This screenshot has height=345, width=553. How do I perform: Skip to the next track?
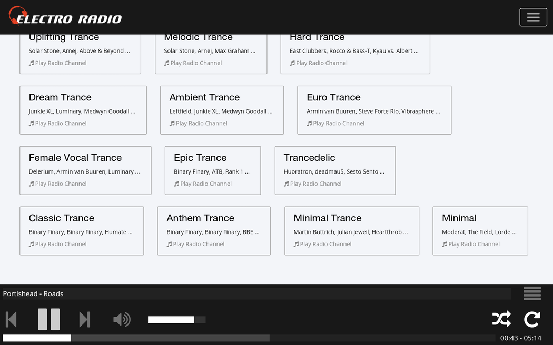[84, 319]
